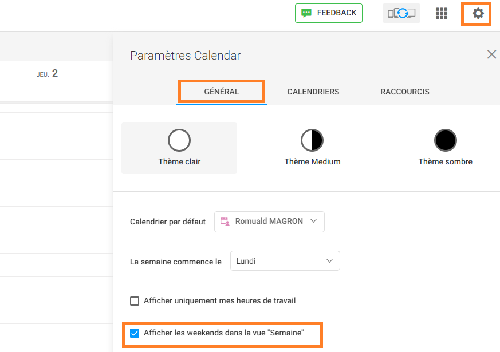Screen dimensions: 500x352
Task: Select the half-black circle medium theme icon
Action: tap(312, 140)
